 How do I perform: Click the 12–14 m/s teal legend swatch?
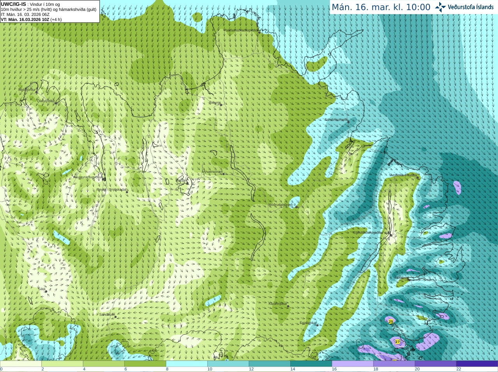[270, 364]
